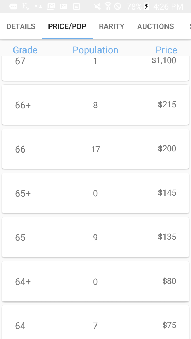Tap the muted sound status icon
This screenshot has width=191, height=339.
click(x=97, y=6)
